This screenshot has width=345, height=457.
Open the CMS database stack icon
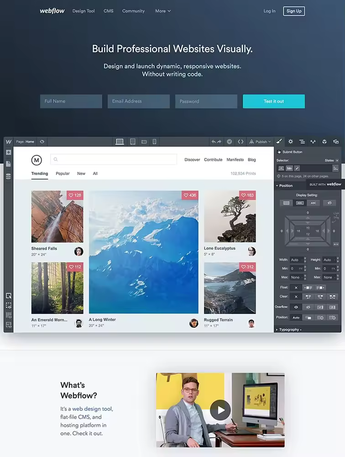(9, 176)
